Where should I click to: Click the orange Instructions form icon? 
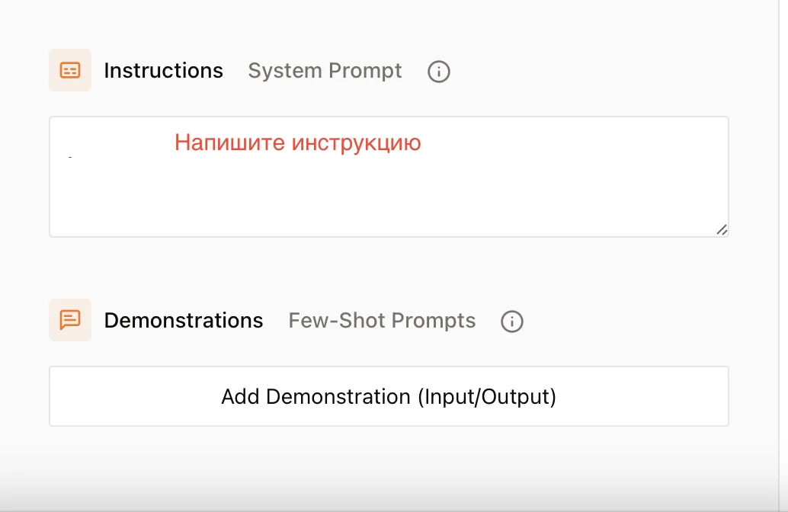pos(70,70)
